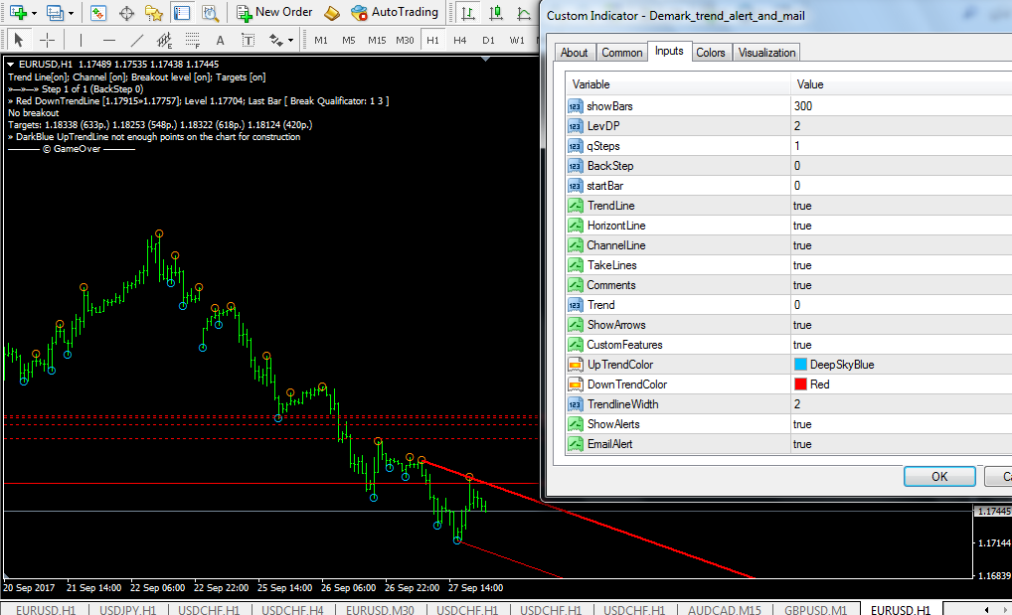The width and height of the screenshot is (1012, 615).
Task: Click the OK button
Action: (939, 476)
